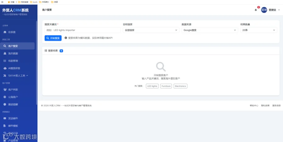
Task: Open the 隐私政策 footer link
Action: click(x=265, y=106)
